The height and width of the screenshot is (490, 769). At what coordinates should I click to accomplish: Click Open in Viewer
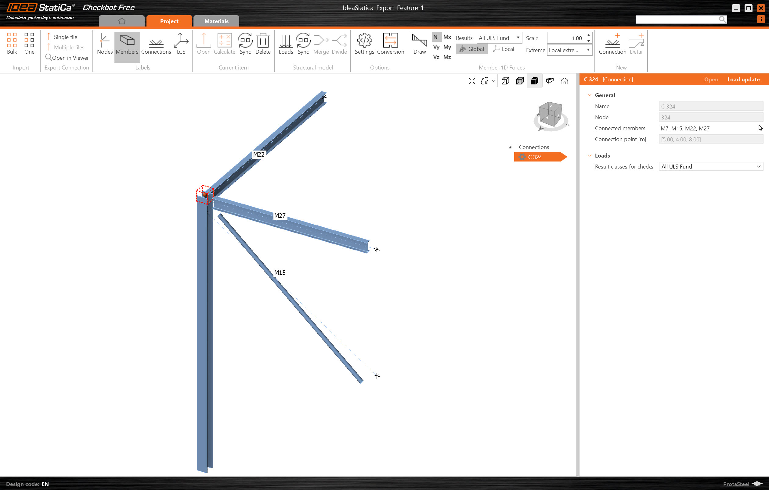point(67,58)
